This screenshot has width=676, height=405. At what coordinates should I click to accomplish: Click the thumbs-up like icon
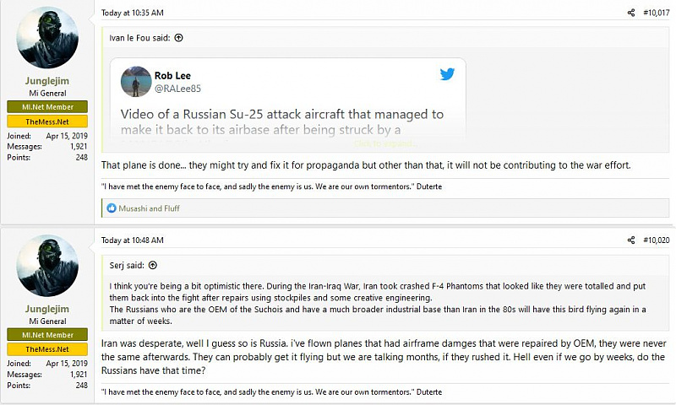[110, 208]
